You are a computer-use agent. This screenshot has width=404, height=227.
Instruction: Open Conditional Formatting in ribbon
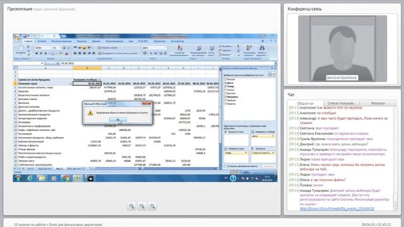180,50
